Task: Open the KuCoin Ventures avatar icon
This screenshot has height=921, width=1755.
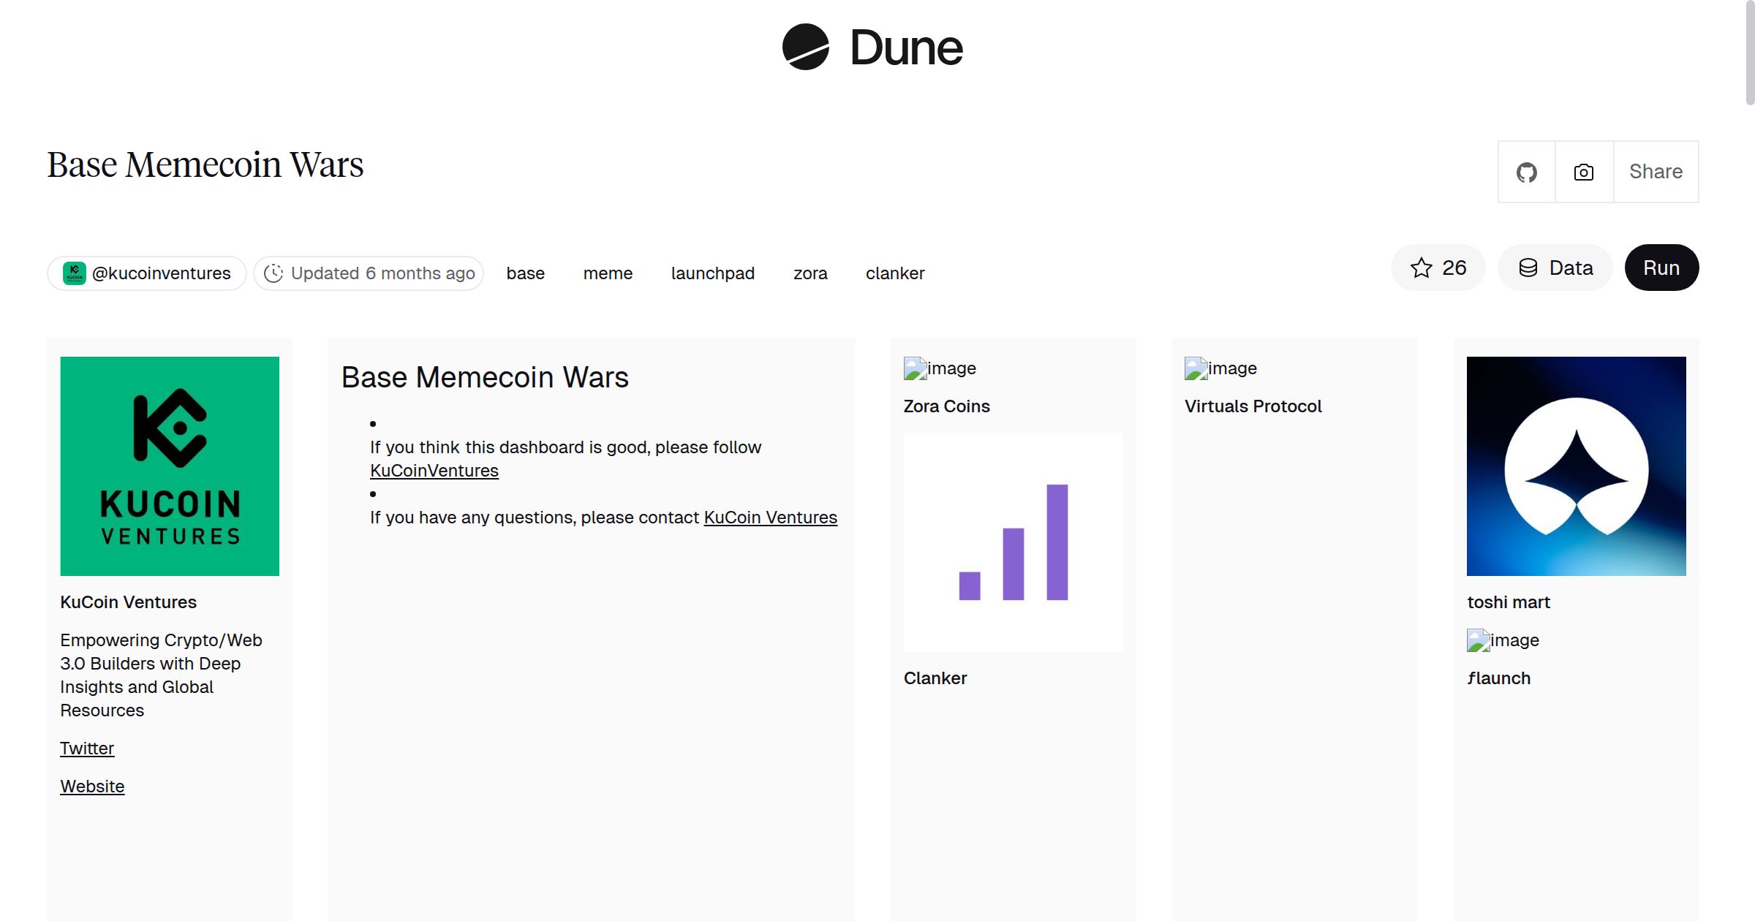Action: pos(75,273)
